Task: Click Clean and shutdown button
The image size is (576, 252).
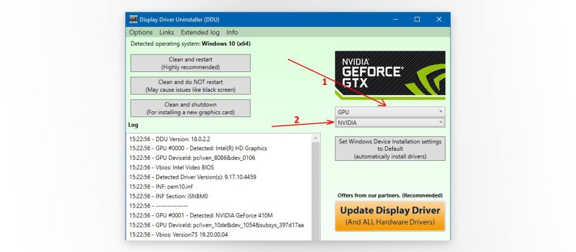Action: [190, 109]
